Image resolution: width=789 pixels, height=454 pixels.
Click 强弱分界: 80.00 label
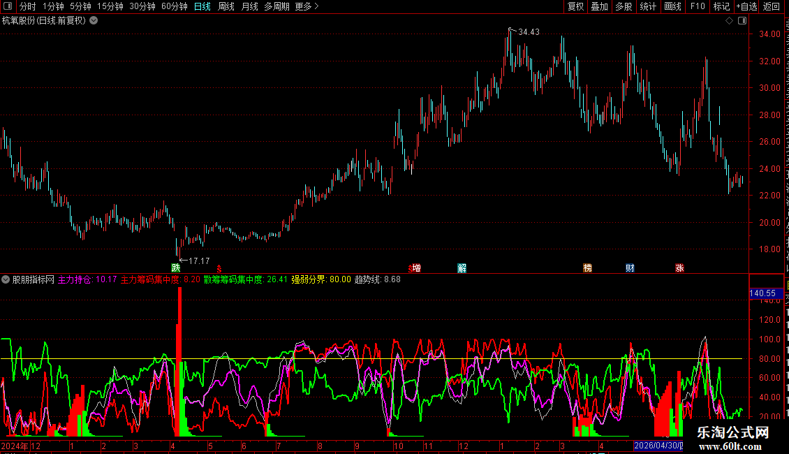pos(321,279)
